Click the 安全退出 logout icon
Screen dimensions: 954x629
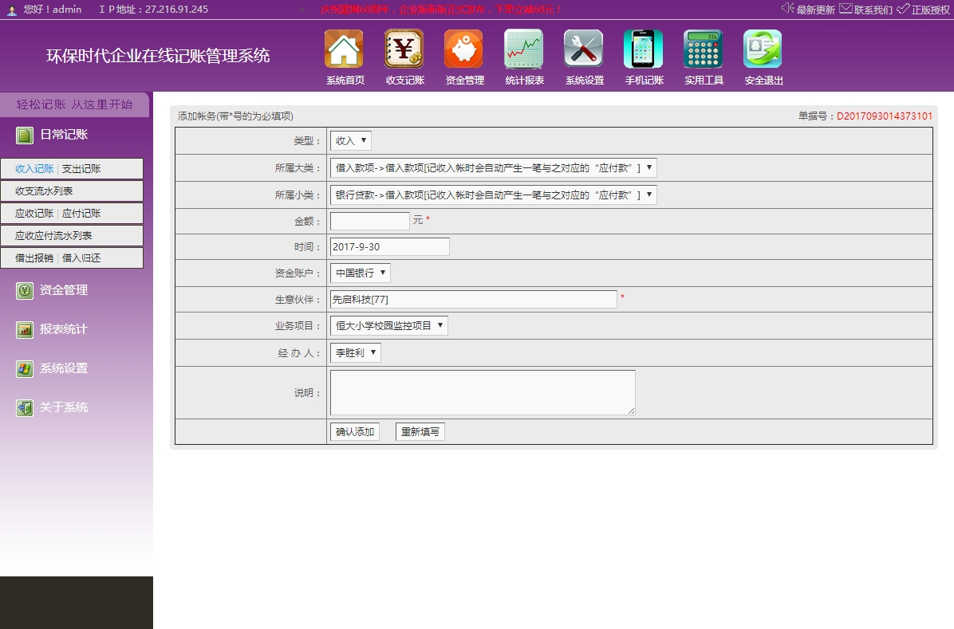tap(763, 49)
